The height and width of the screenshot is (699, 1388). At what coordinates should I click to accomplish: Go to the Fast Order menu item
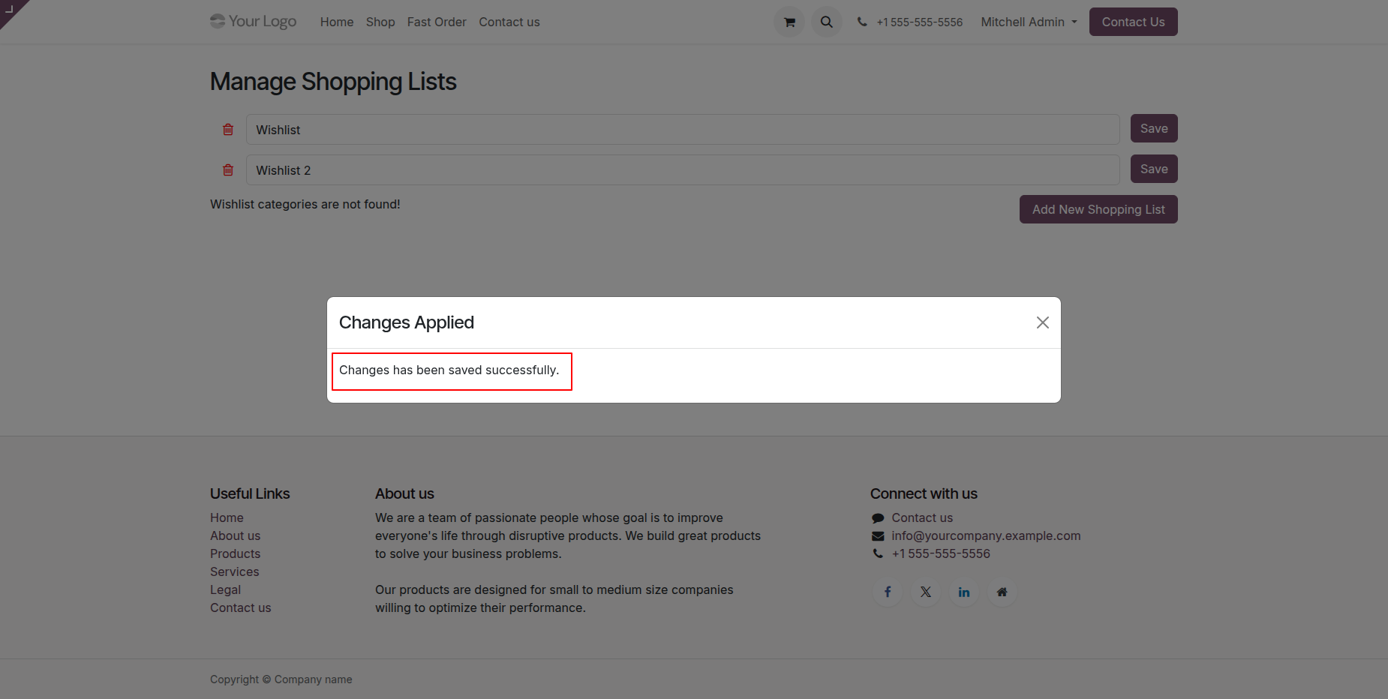pos(437,22)
